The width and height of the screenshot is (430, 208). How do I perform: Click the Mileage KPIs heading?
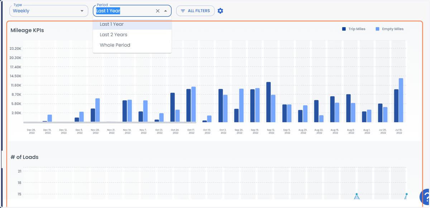27,30
